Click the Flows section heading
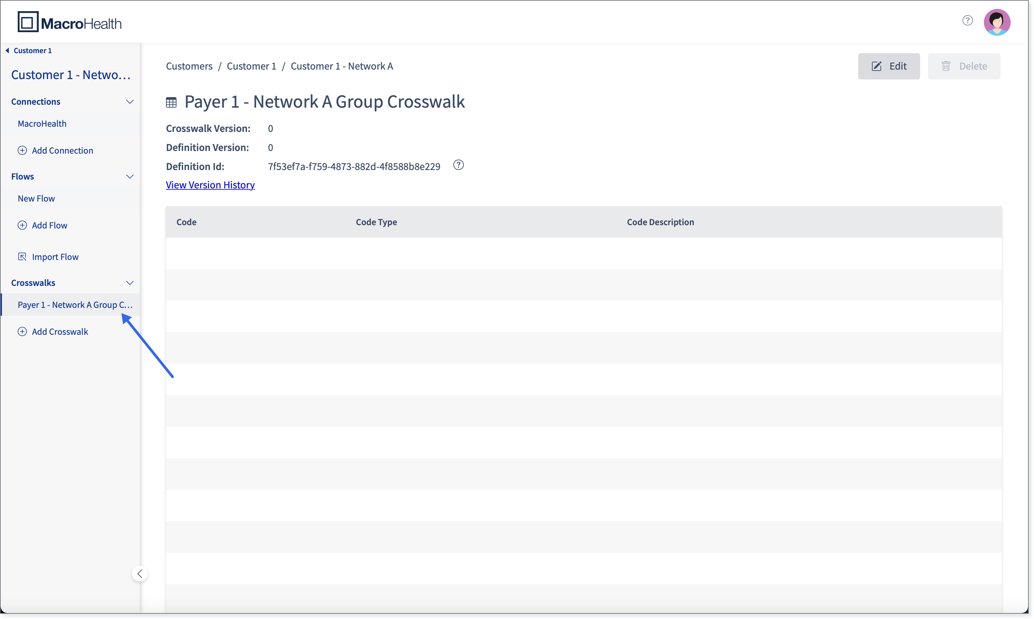Screen dimensions: 1034x619 (23, 177)
